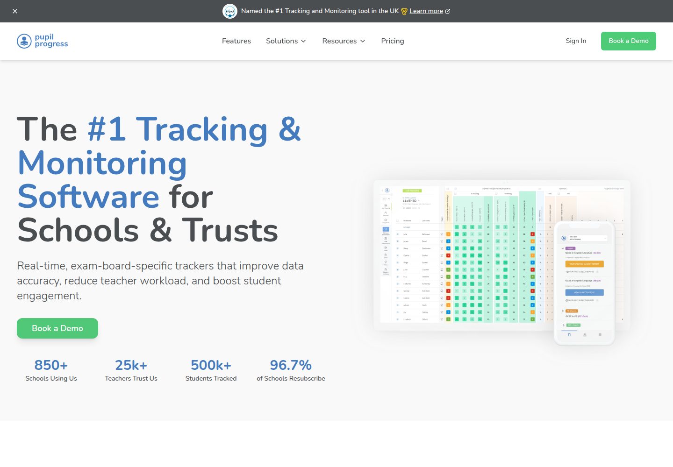Dismiss the announcement banner with the X

point(15,11)
